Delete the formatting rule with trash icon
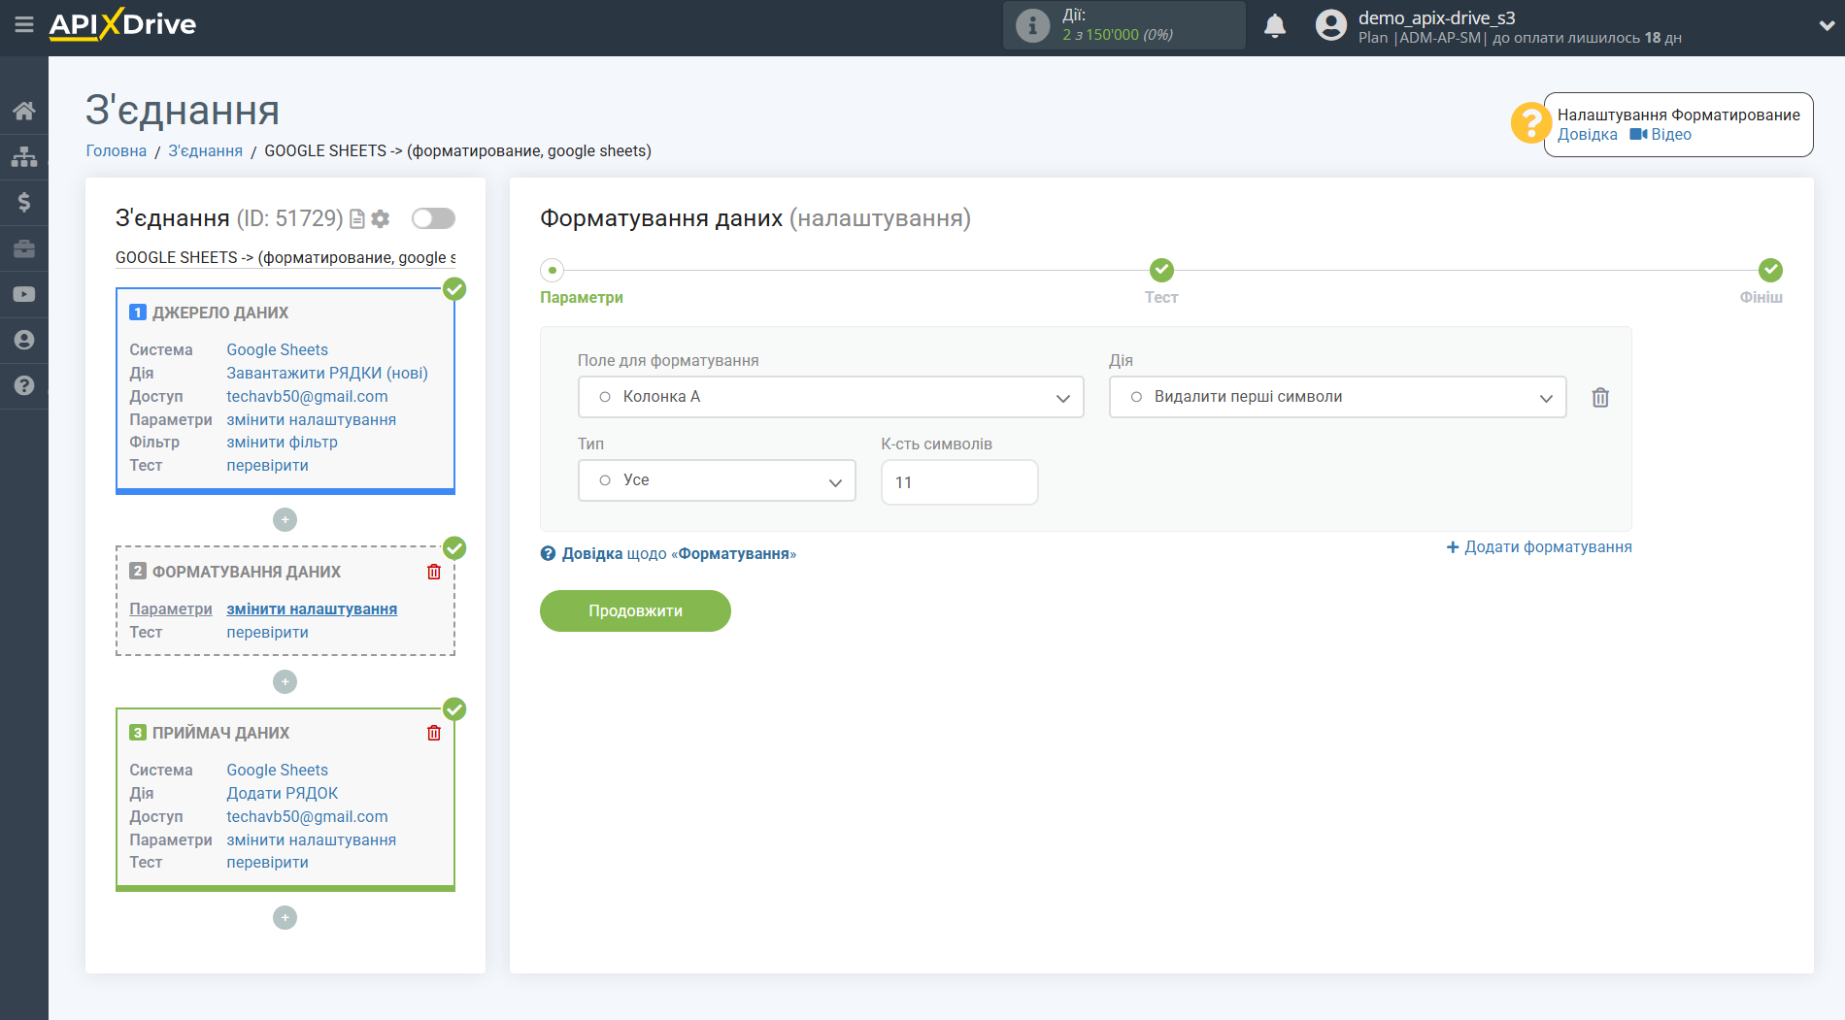This screenshot has height=1020, width=1845. tap(1600, 397)
